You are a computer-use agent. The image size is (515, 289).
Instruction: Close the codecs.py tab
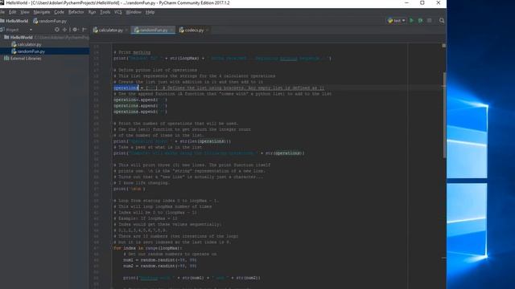[x=208, y=31]
